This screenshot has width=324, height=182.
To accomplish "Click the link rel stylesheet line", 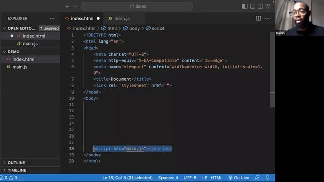I will (132, 85).
